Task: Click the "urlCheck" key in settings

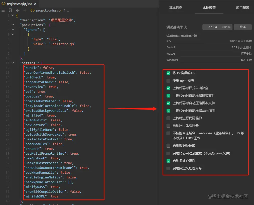Action: 33,77
